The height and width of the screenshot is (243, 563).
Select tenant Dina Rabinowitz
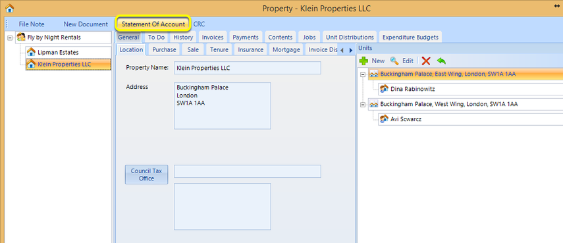pyautogui.click(x=470, y=89)
